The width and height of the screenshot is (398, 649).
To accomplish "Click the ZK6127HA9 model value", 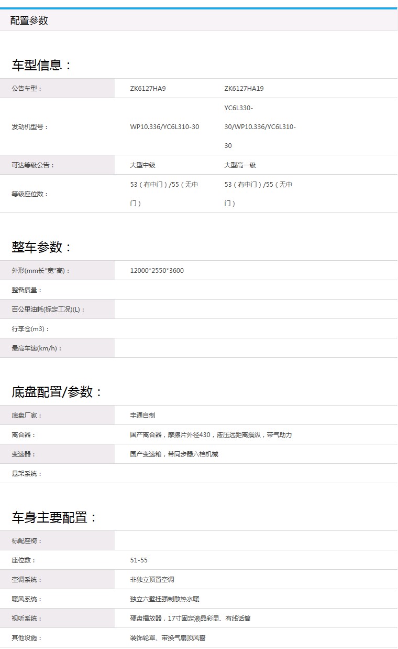I will pos(148,88).
